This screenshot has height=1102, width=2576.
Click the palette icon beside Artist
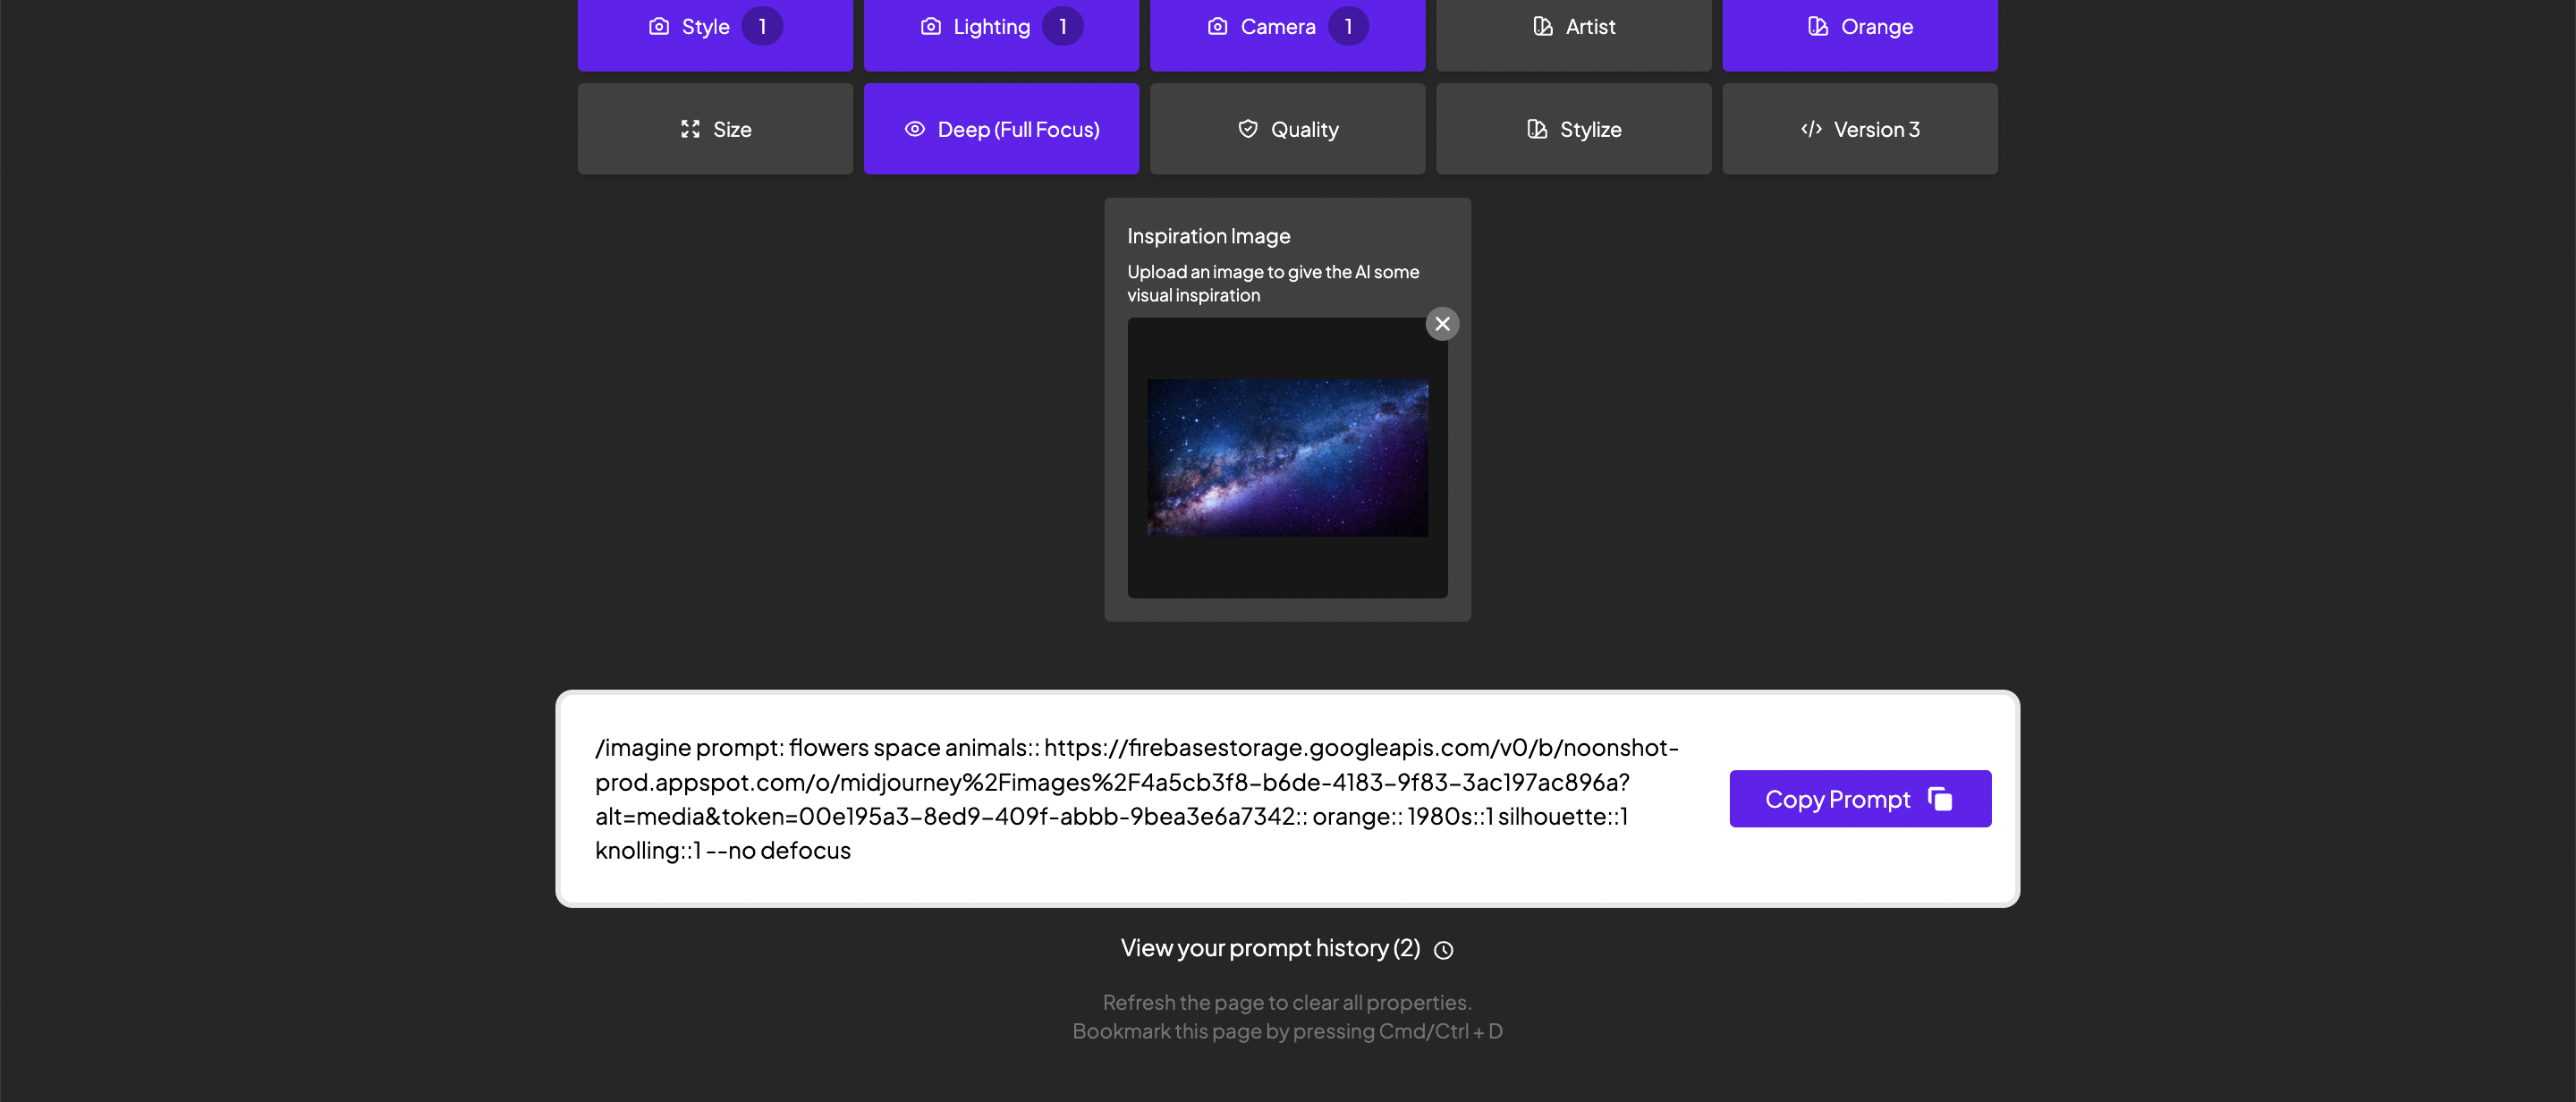pos(1543,27)
